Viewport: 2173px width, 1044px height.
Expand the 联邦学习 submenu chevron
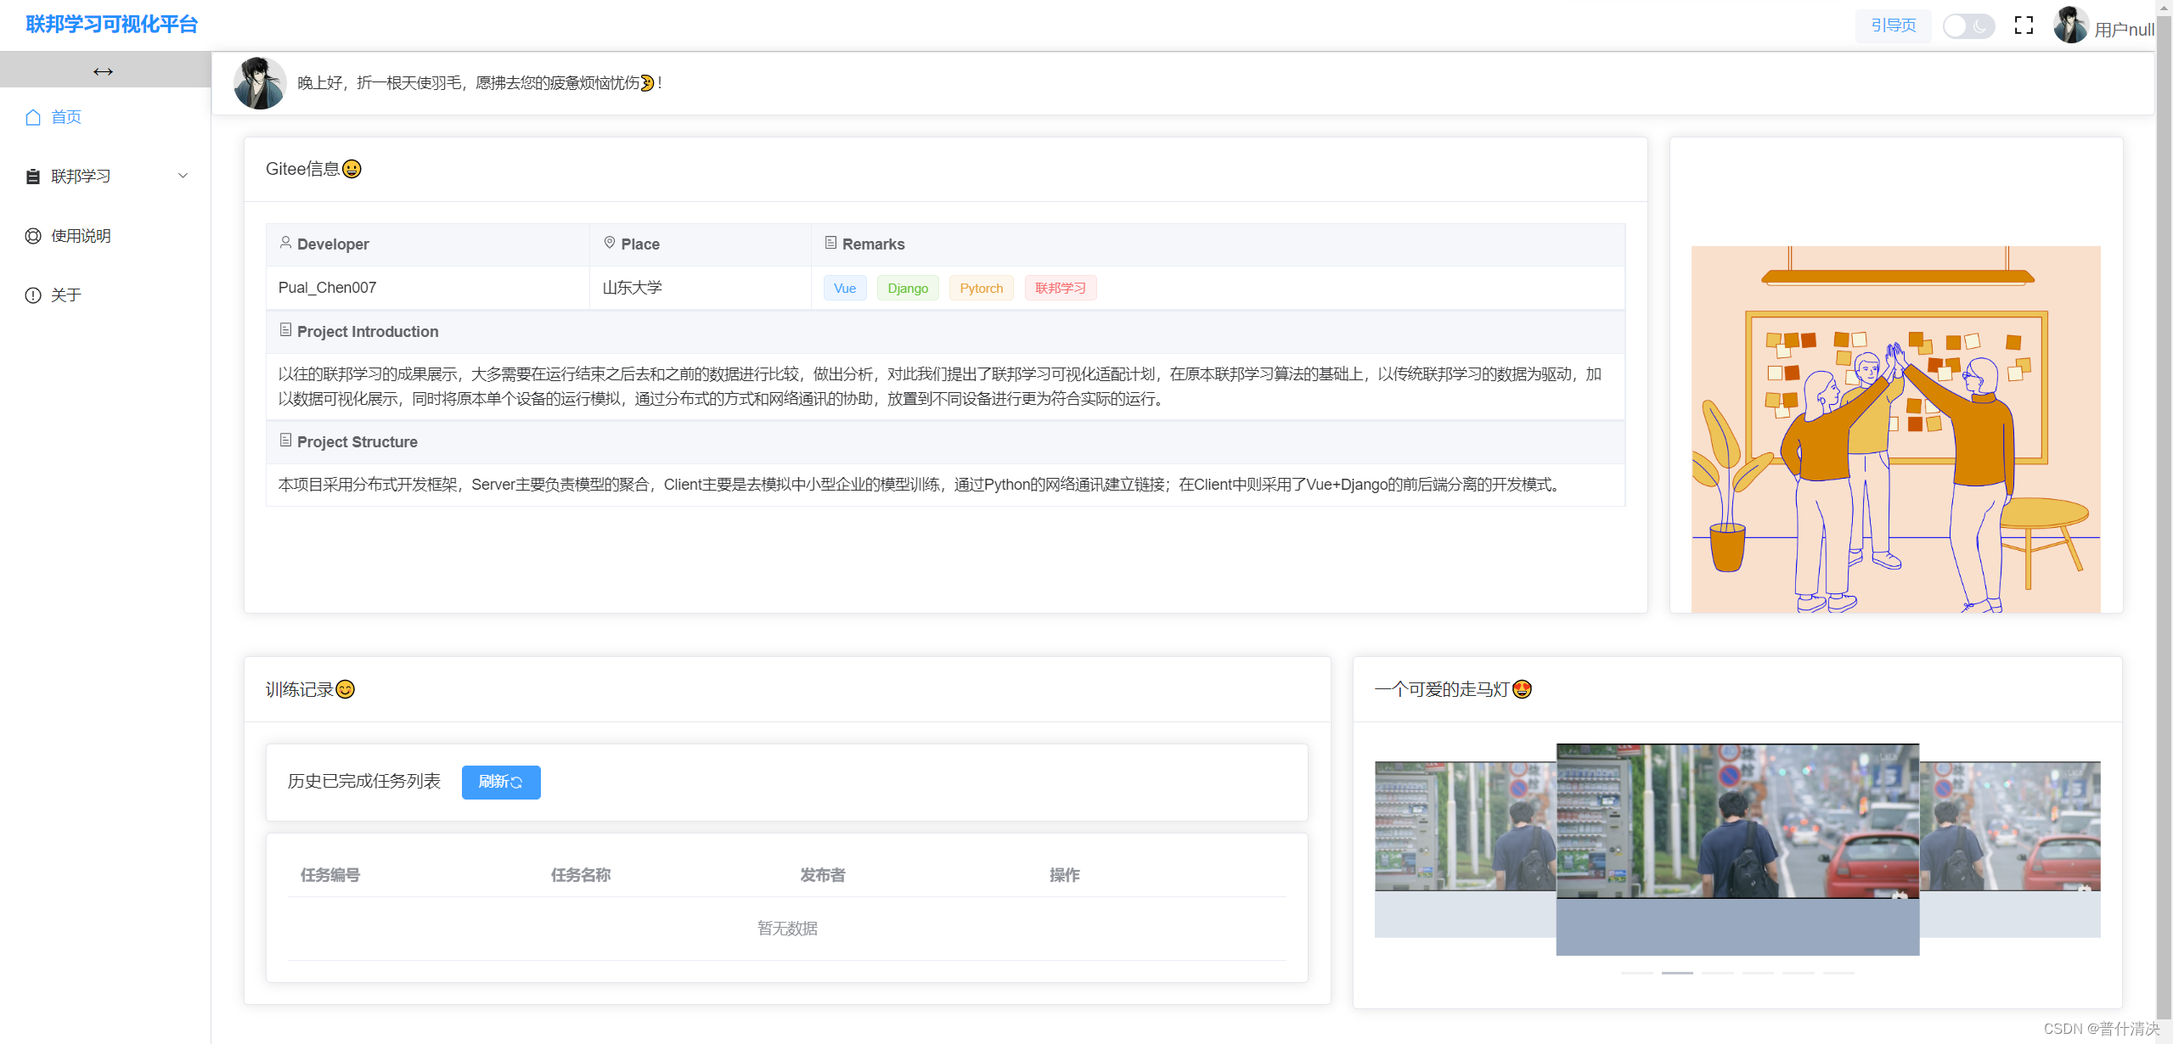183,176
